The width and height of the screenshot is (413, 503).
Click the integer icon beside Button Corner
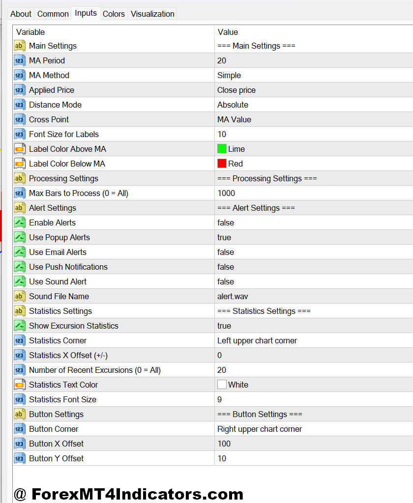19,429
